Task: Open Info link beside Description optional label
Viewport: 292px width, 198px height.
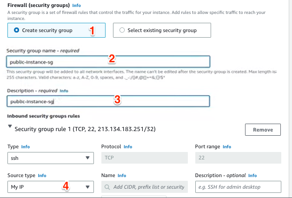Action: 252,176
